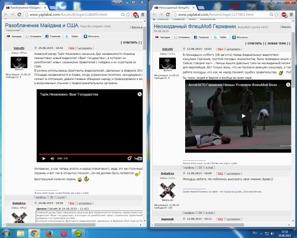297x238 pixels.
Task: Share the left topic on ВКонтакте
Action: click(x=91, y=36)
